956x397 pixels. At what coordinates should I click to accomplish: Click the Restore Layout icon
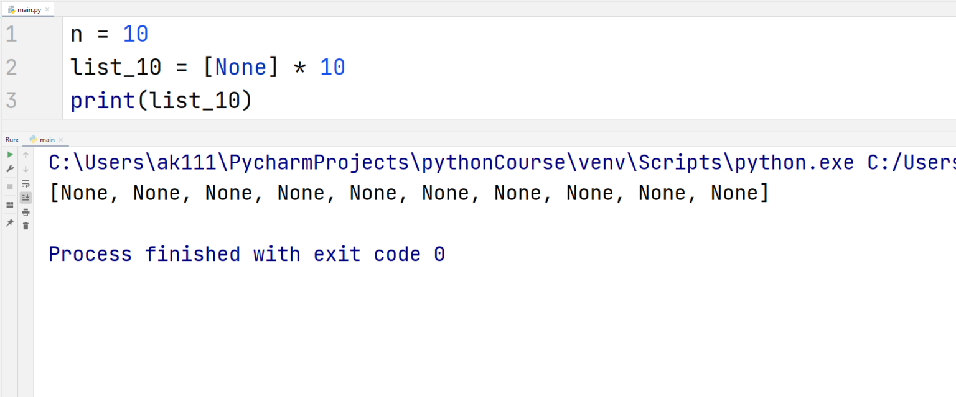(x=10, y=204)
